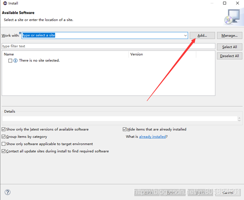
Task: Click the Details text area
Action: tap(120, 119)
